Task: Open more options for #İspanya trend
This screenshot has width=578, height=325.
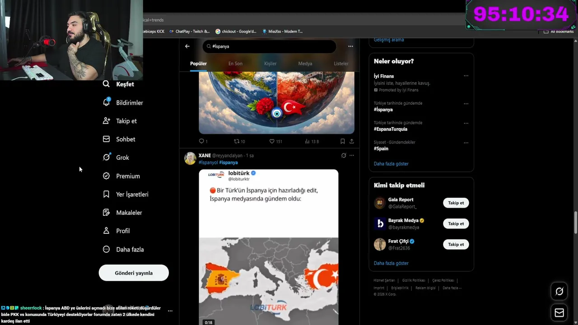Action: pyautogui.click(x=466, y=103)
